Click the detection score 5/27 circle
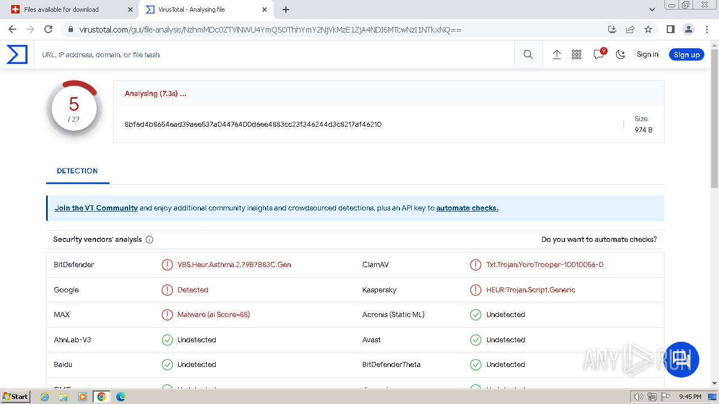Viewport: 719px width, 404px height. [x=74, y=109]
